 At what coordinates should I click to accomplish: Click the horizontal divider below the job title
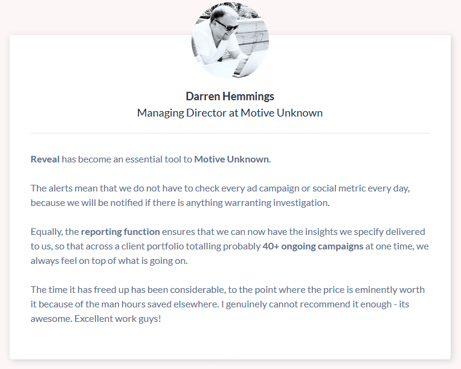(230, 133)
